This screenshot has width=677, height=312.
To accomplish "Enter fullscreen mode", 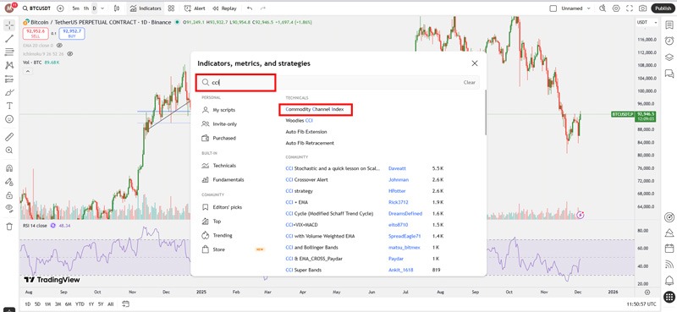I will pos(630,8).
